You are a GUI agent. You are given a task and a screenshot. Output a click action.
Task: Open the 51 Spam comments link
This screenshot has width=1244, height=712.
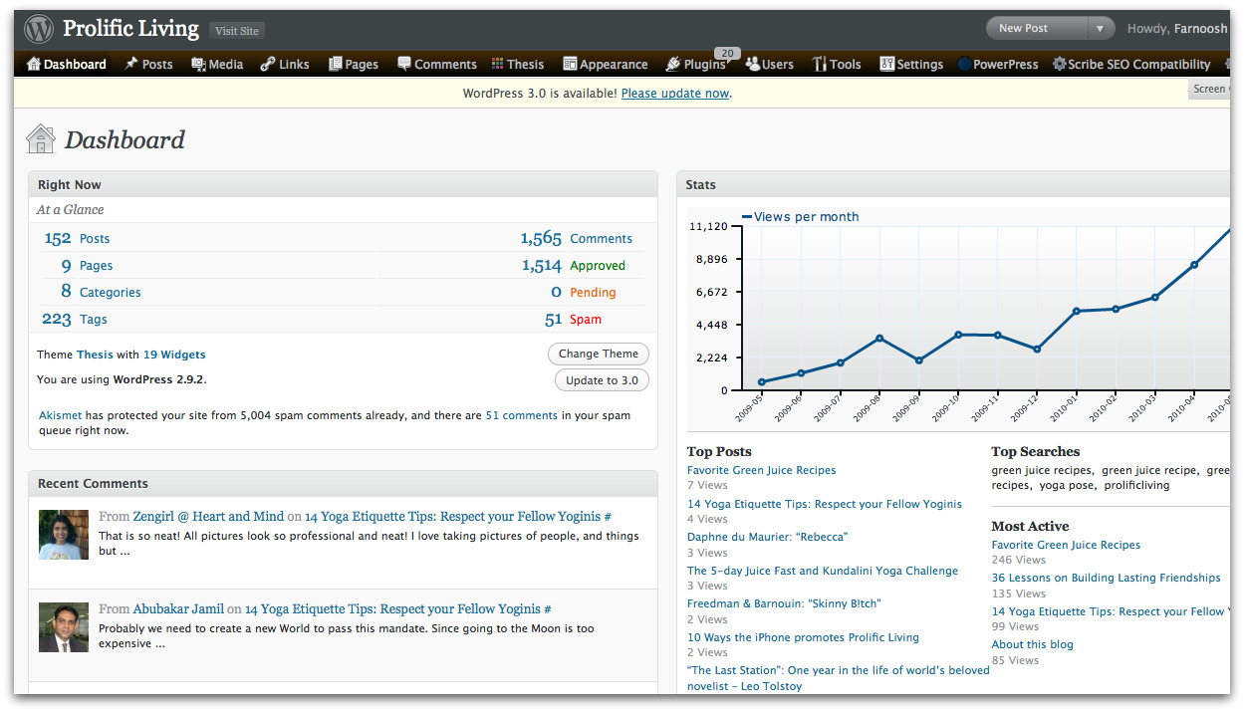coord(573,319)
